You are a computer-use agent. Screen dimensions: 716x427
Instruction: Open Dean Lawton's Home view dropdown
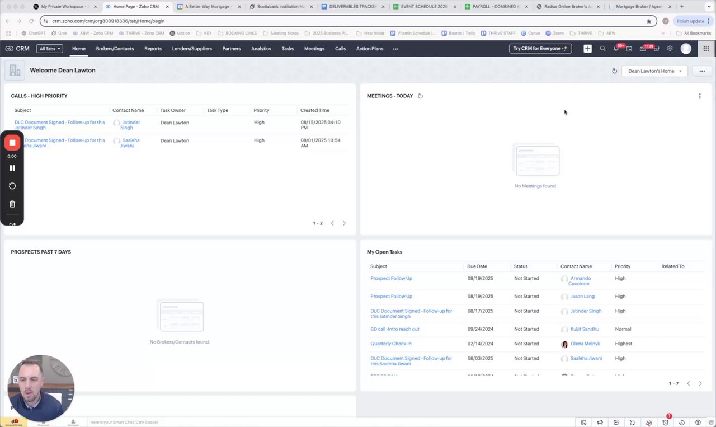click(x=654, y=71)
